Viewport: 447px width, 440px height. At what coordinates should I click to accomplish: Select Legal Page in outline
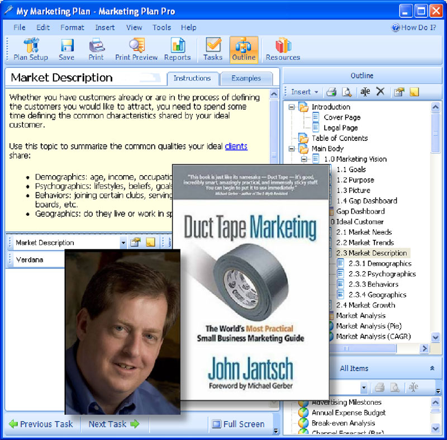[x=341, y=128]
